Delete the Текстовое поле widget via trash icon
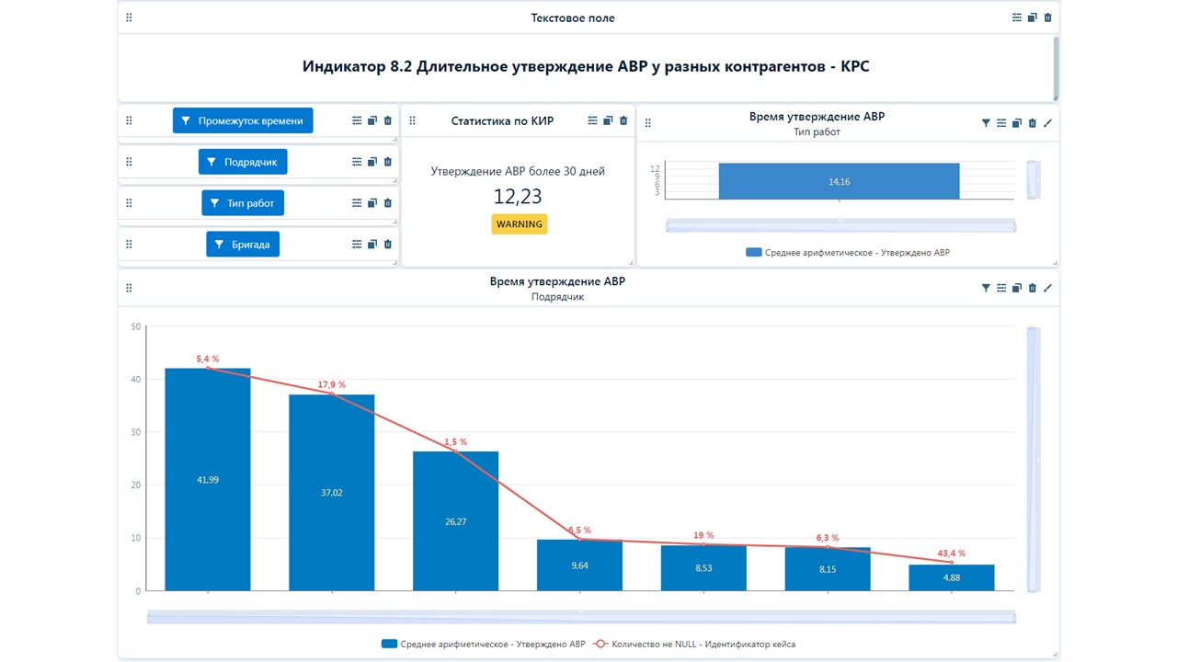Viewport: 1177px width, 662px height. tap(1047, 17)
